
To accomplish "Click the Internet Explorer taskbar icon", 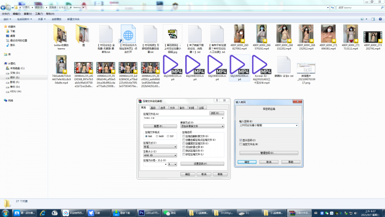I will [x=42, y=213].
